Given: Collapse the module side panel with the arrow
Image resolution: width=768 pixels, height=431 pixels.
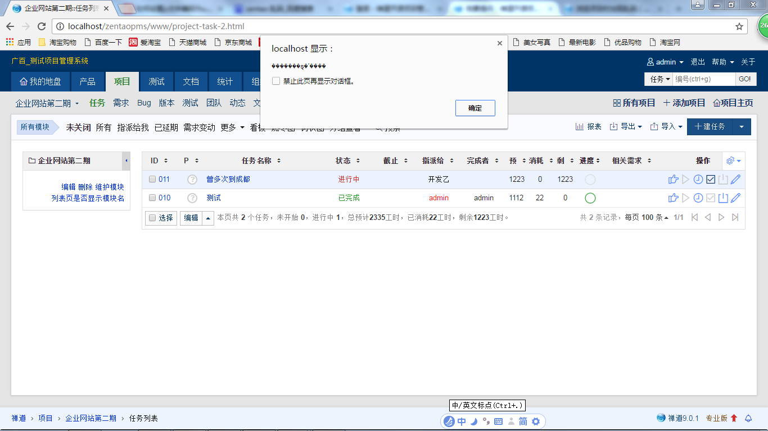Looking at the screenshot, I should [126, 161].
